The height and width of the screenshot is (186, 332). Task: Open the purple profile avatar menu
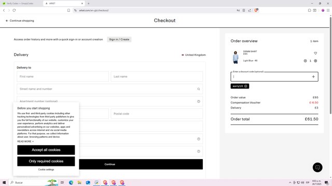point(323,10)
